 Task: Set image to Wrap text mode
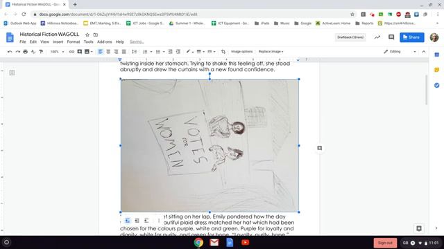click(137, 221)
